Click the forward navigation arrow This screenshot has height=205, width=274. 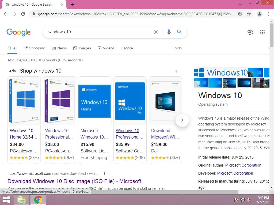tap(14, 14)
